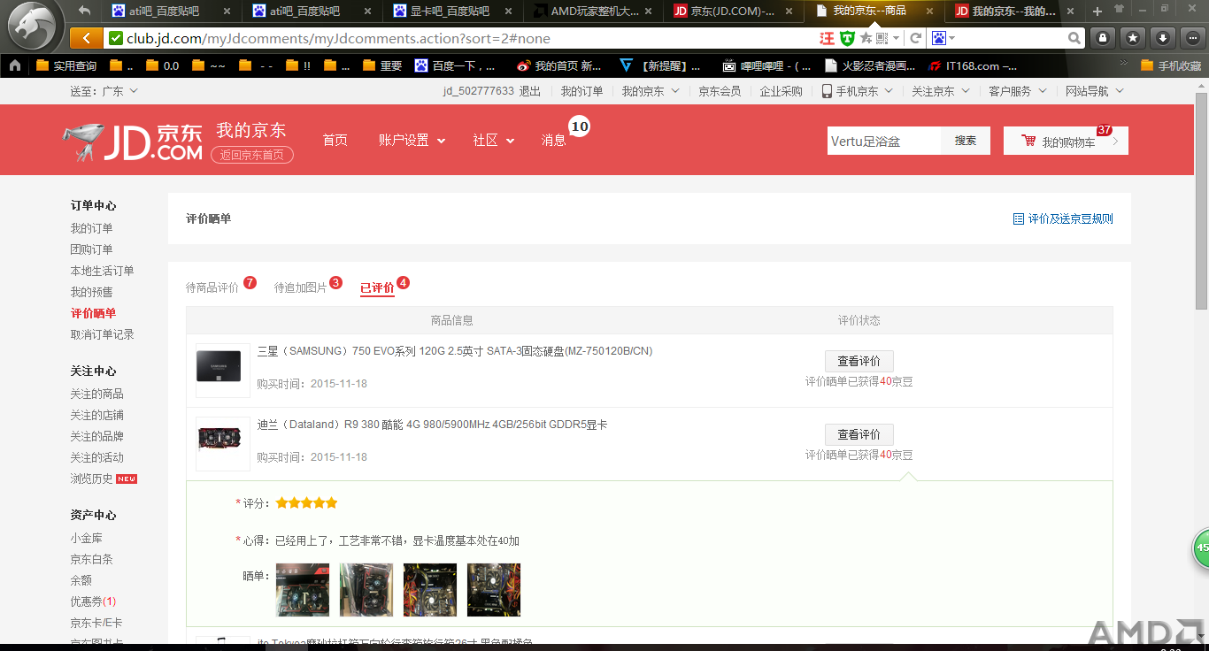Switch to the 待追加图片 tab
This screenshot has height=651, width=1209.
coord(300,287)
